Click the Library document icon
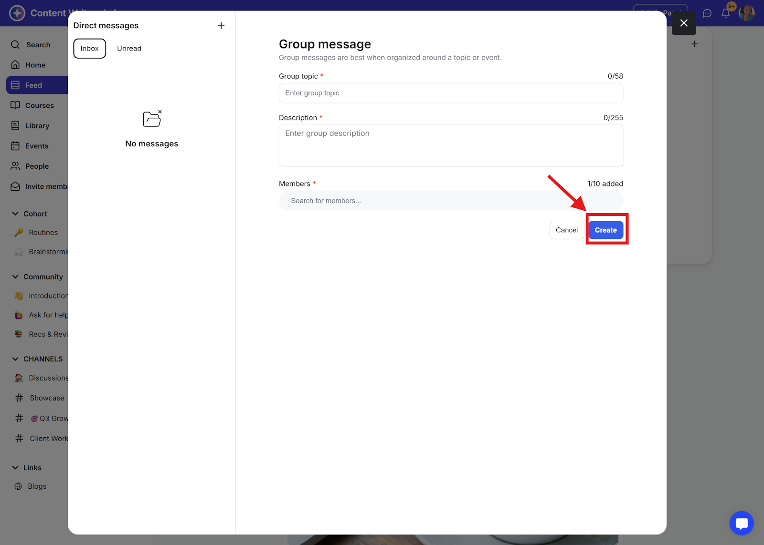 click(x=15, y=126)
